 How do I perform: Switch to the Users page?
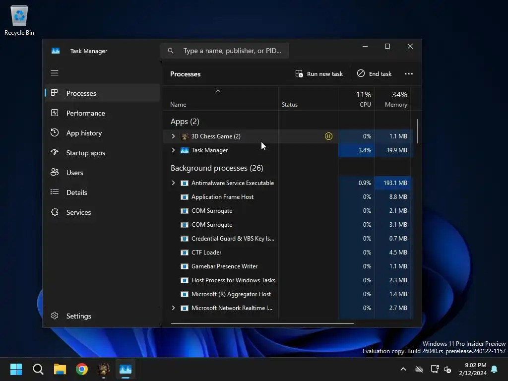tap(102, 172)
